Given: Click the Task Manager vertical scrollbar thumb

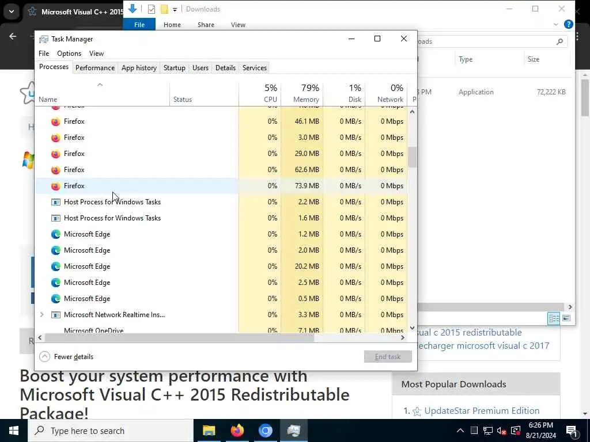Looking at the screenshot, I should (x=412, y=157).
